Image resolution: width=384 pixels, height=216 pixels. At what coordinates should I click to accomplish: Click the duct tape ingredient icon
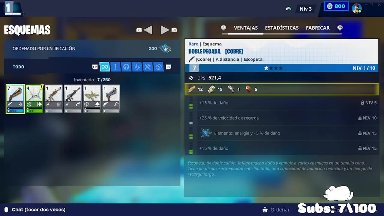pos(231,89)
